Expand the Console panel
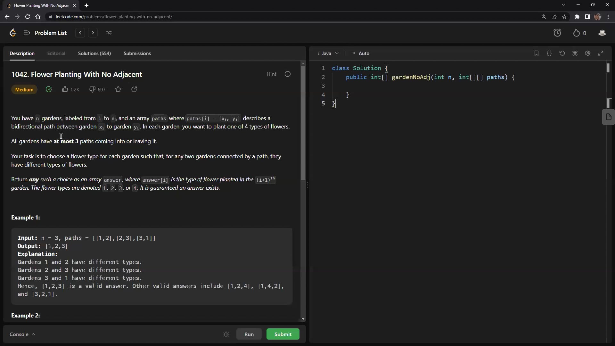This screenshot has width=615, height=346. [x=22, y=334]
